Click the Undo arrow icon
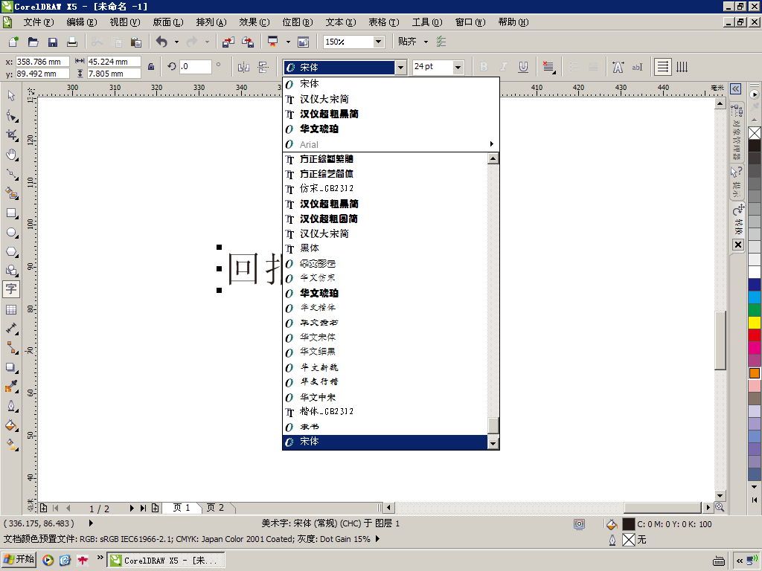762x571 pixels. pyautogui.click(x=161, y=42)
